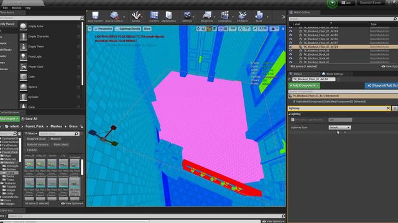Click Save Current in the main toolbar
This screenshot has width=398, height=223.
tap(95, 17)
